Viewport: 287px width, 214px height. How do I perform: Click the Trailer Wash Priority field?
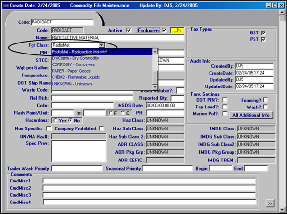click(77, 169)
